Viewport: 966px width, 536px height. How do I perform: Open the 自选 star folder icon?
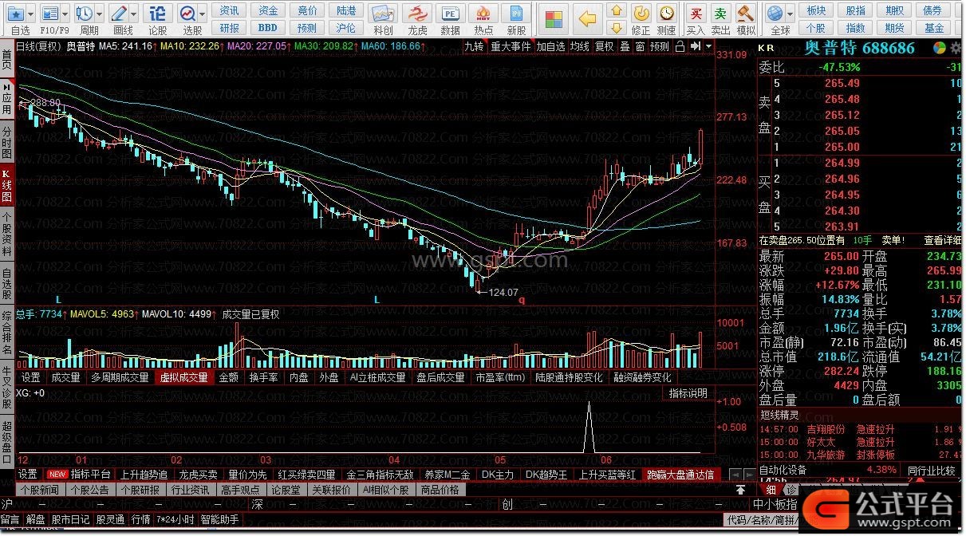[16, 14]
